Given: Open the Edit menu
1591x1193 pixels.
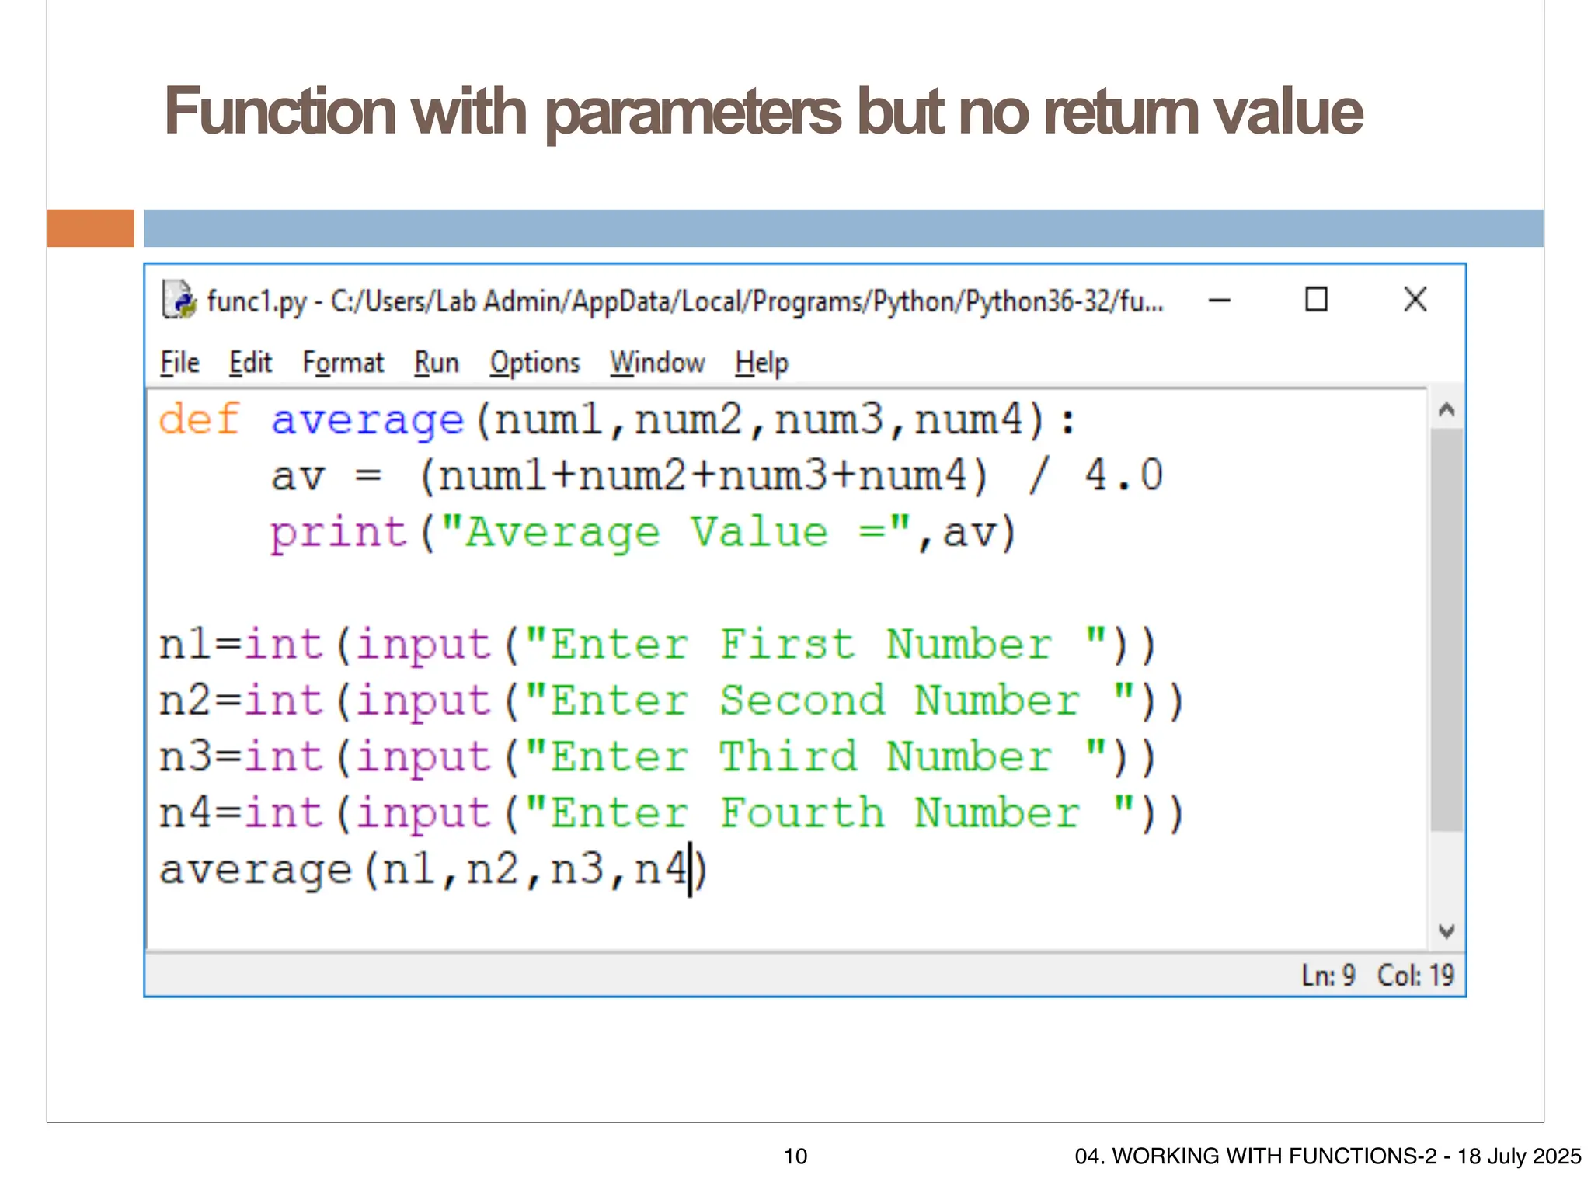Looking at the screenshot, I should 250,363.
